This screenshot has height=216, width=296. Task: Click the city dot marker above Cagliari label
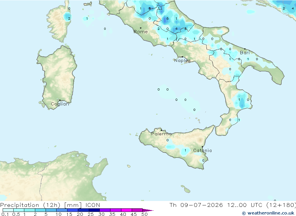point(60,100)
